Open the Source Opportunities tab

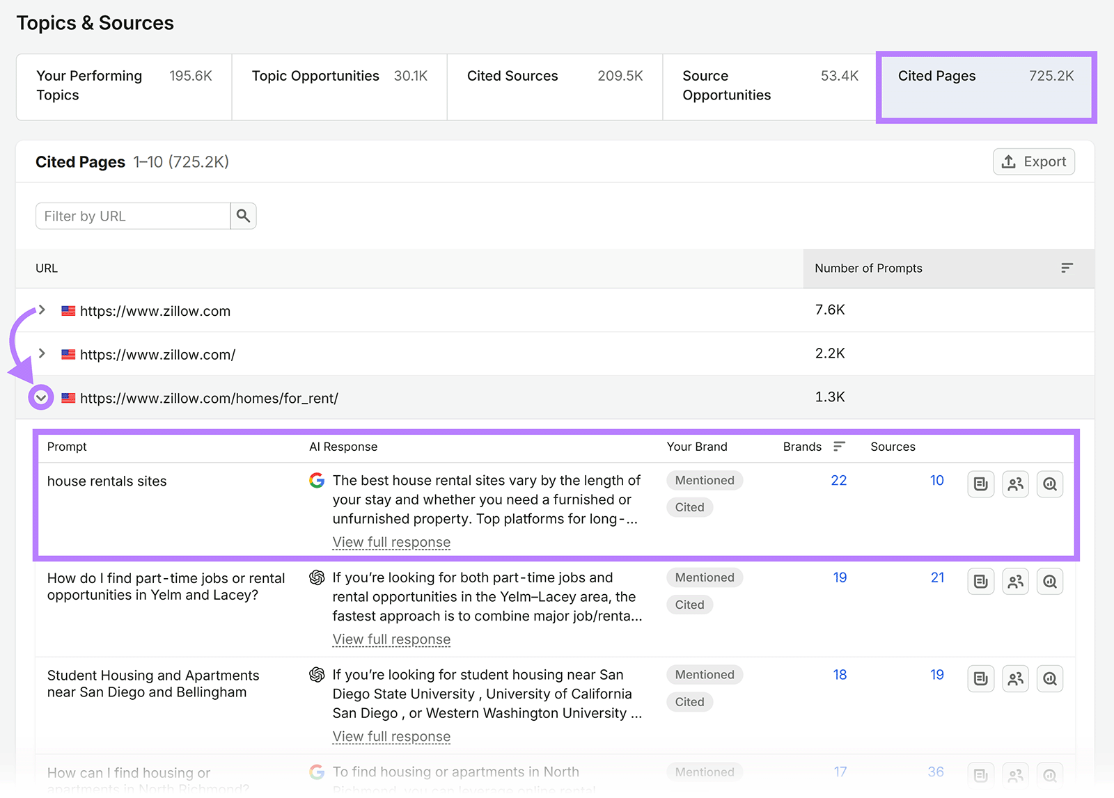pyautogui.click(x=770, y=87)
